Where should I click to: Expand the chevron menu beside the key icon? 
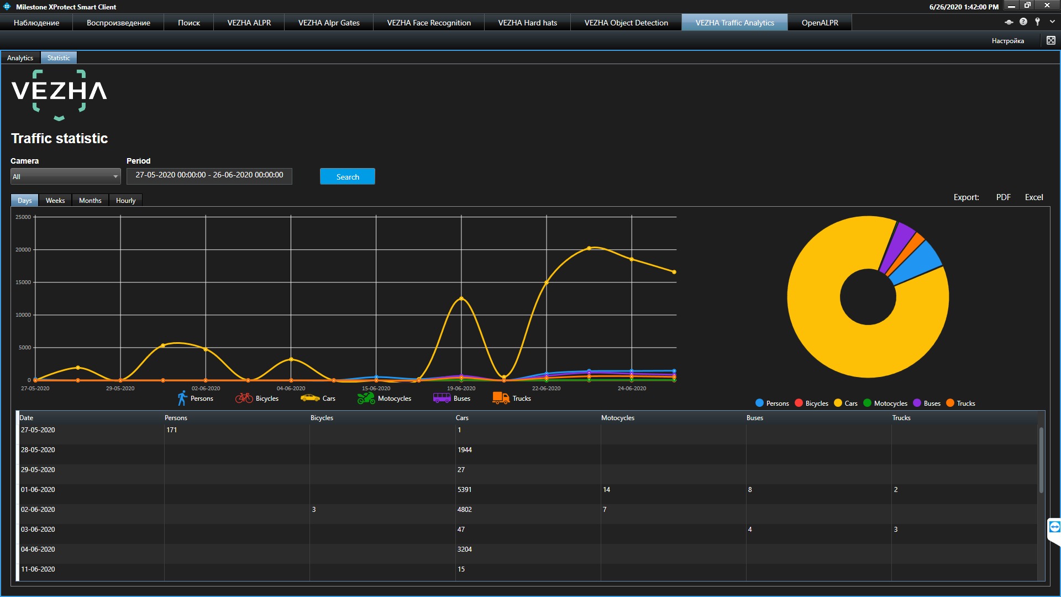coord(1052,22)
